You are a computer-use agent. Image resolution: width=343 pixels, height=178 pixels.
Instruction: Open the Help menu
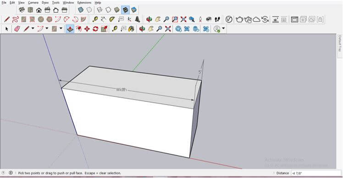(x=98, y=3)
